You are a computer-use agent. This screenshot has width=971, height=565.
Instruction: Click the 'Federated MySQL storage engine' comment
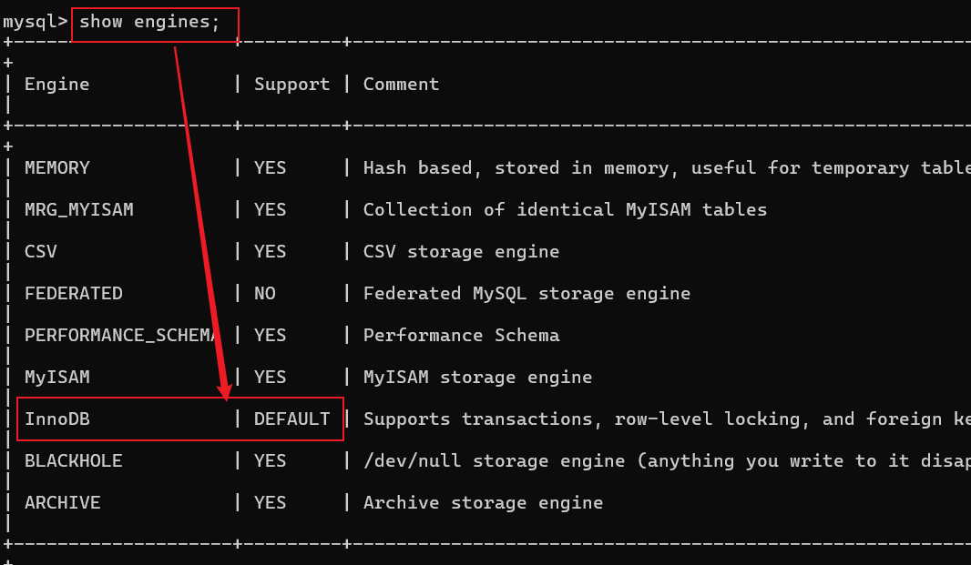point(526,293)
